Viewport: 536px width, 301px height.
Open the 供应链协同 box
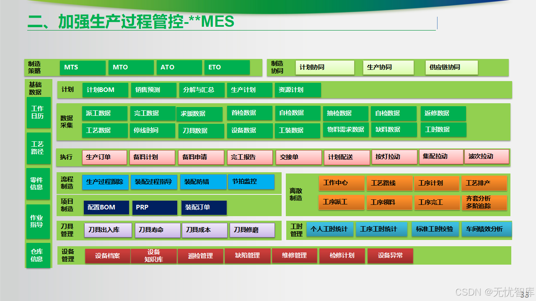coord(452,67)
